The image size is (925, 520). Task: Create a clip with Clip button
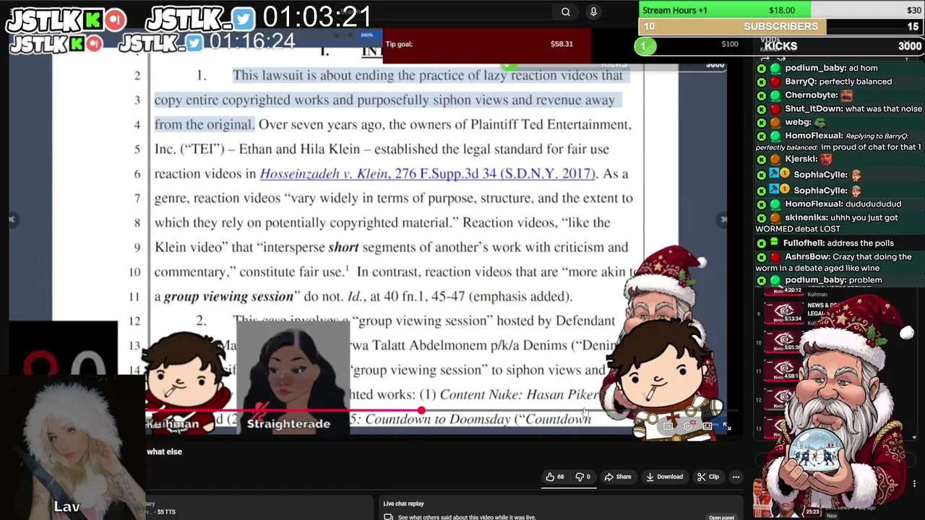coord(707,477)
